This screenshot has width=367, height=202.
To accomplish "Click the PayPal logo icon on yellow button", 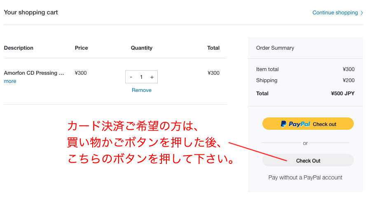I will (283, 124).
